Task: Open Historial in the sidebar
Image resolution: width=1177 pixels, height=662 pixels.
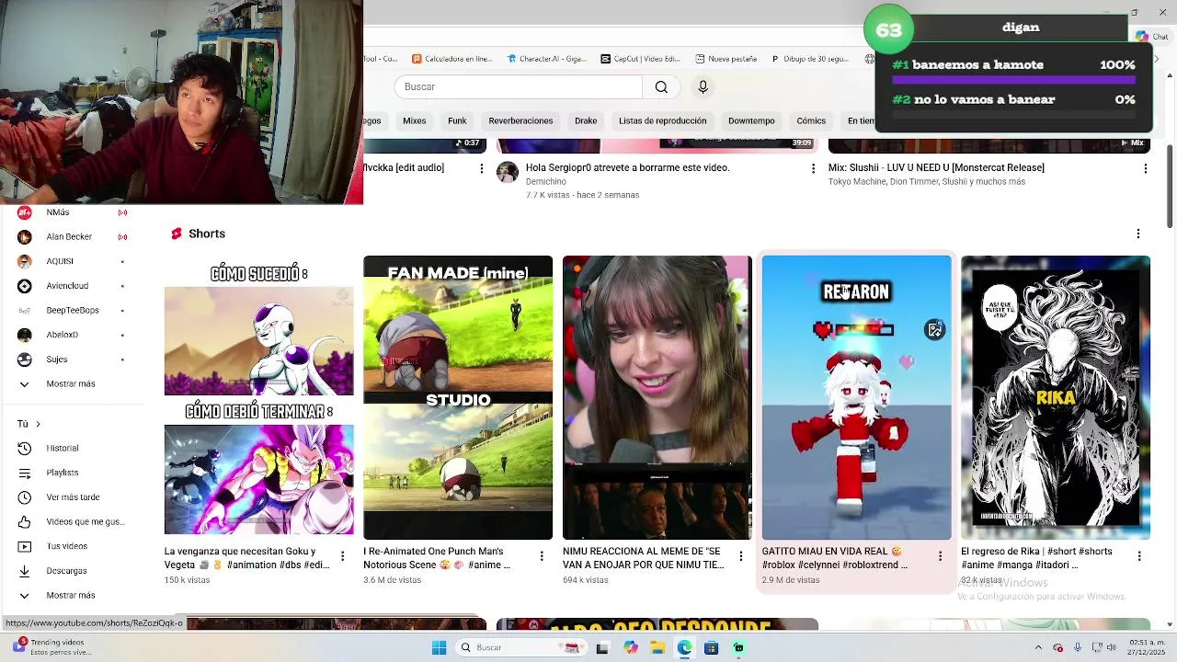Action: [x=63, y=448]
